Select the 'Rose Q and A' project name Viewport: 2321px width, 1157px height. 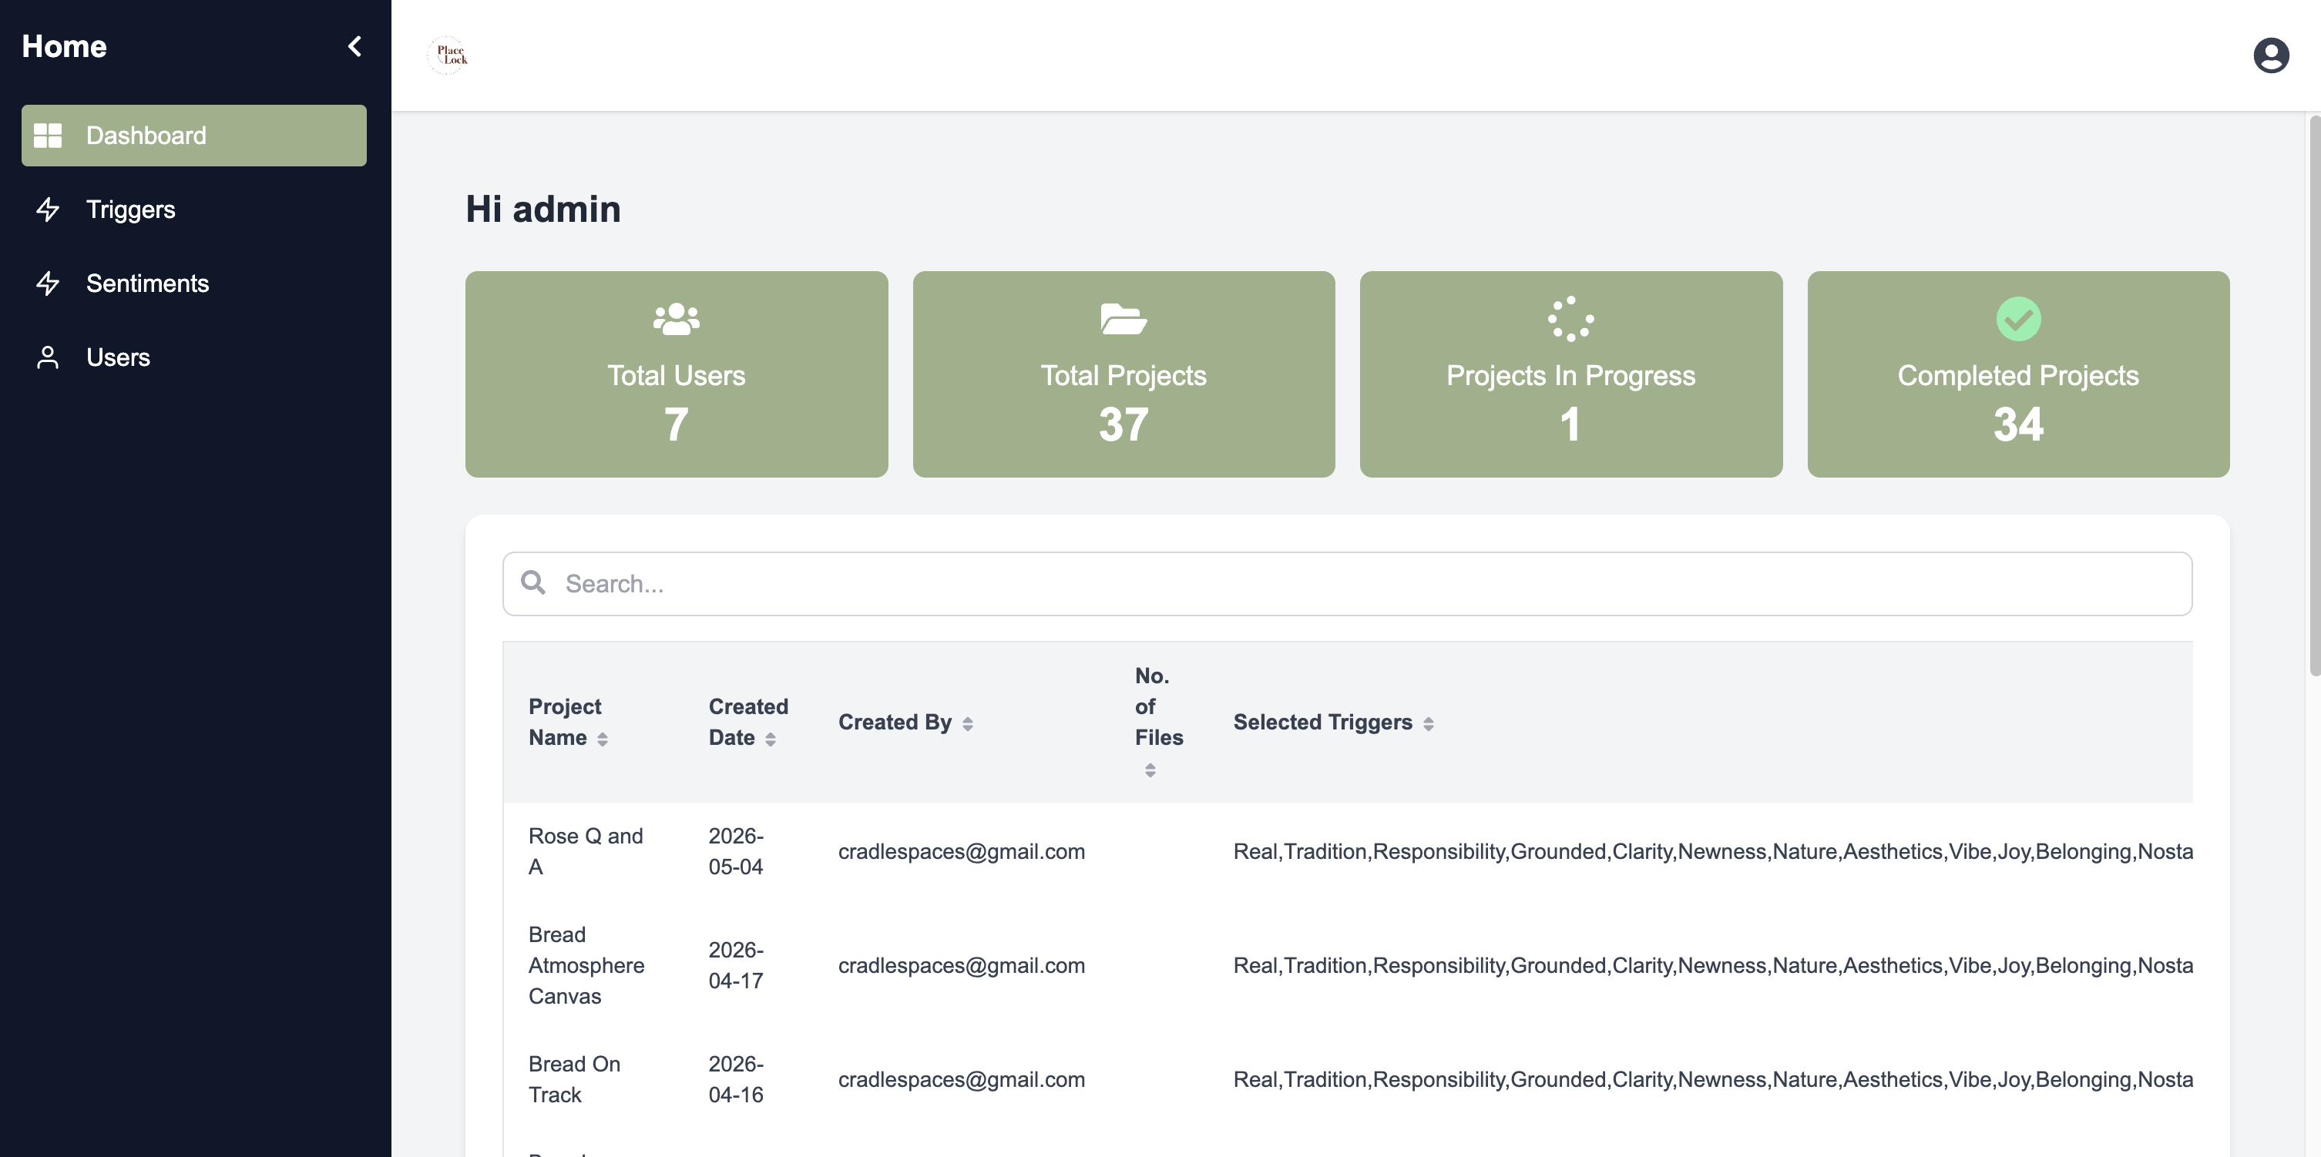(x=586, y=851)
